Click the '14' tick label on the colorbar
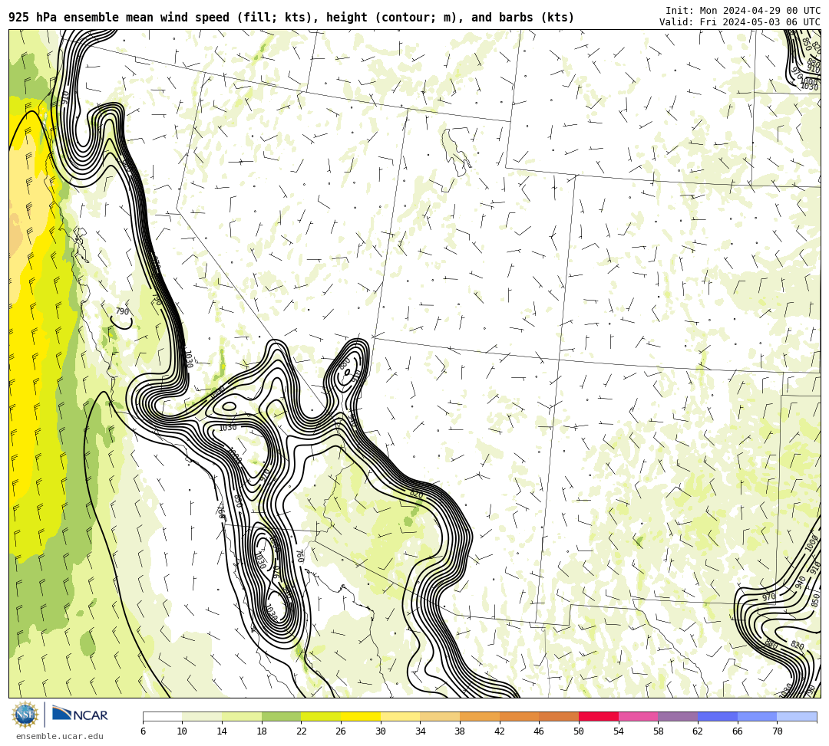Image resolution: width=829 pixels, height=746 pixels. (222, 731)
